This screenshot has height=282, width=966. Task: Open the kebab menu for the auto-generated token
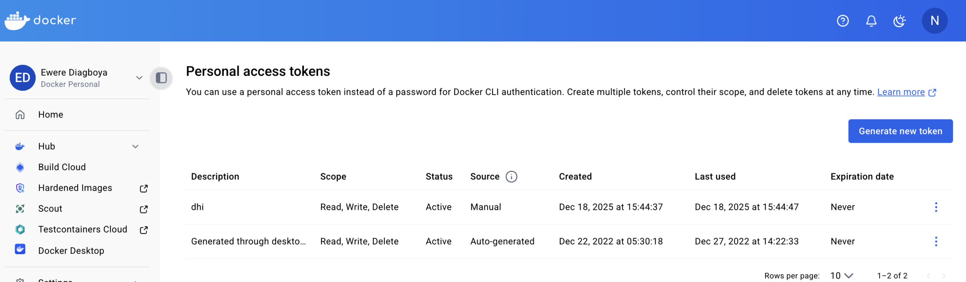pyautogui.click(x=936, y=241)
